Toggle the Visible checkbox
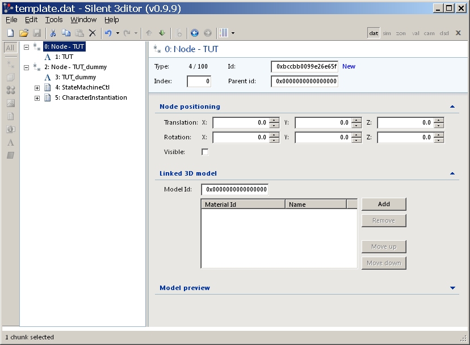470x345 pixels. click(205, 152)
